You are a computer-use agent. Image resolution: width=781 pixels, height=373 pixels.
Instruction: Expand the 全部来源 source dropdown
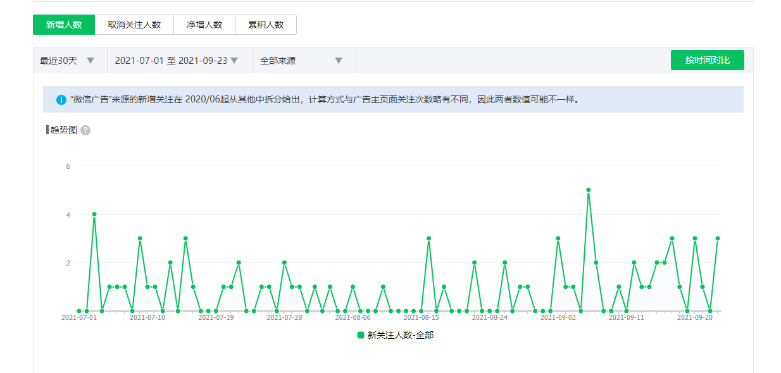(x=301, y=61)
